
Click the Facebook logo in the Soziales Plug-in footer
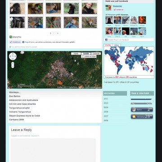[106, 40]
